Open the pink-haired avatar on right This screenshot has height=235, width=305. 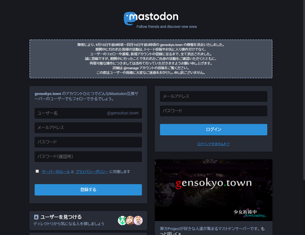[138, 220]
